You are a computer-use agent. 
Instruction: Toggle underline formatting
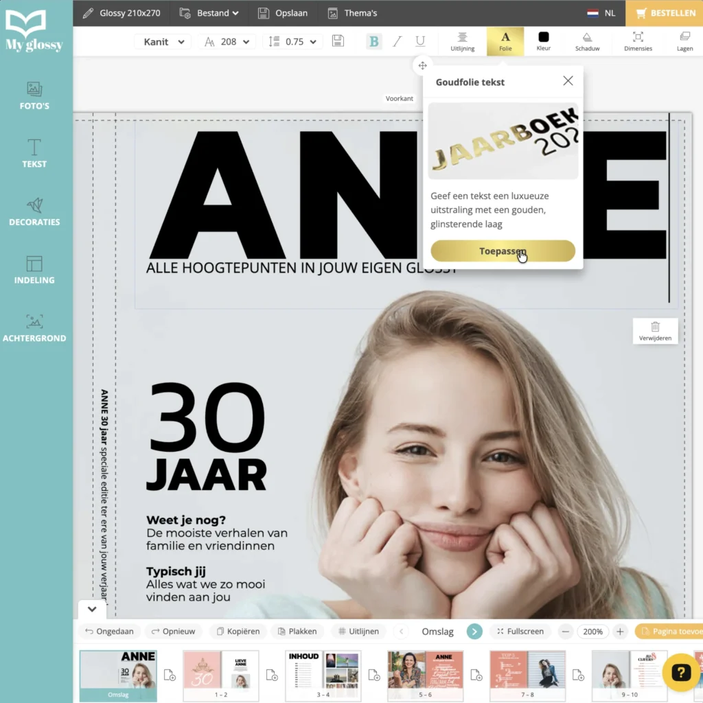coord(420,41)
